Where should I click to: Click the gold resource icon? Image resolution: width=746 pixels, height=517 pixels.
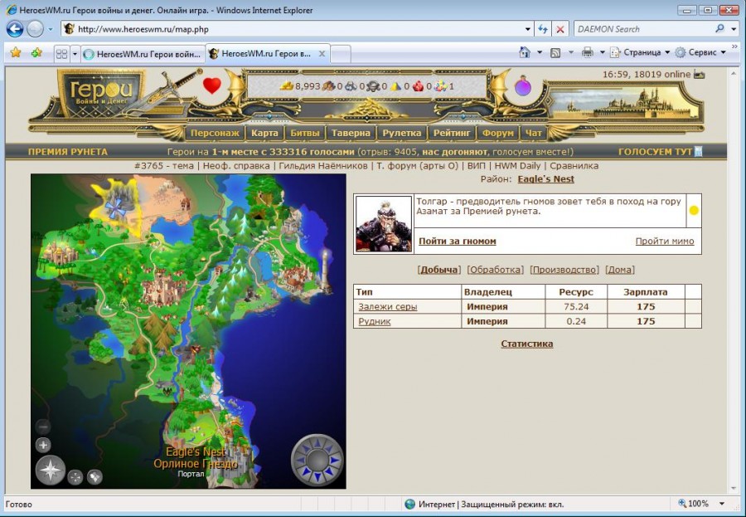pyautogui.click(x=287, y=86)
